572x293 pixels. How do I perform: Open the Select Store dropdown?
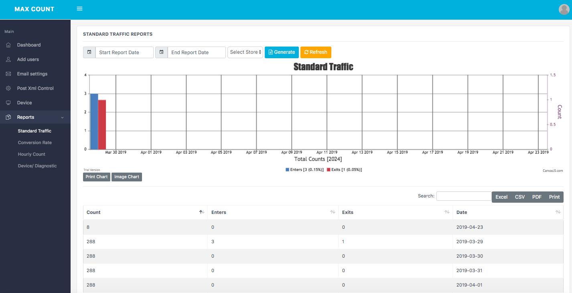(x=245, y=52)
